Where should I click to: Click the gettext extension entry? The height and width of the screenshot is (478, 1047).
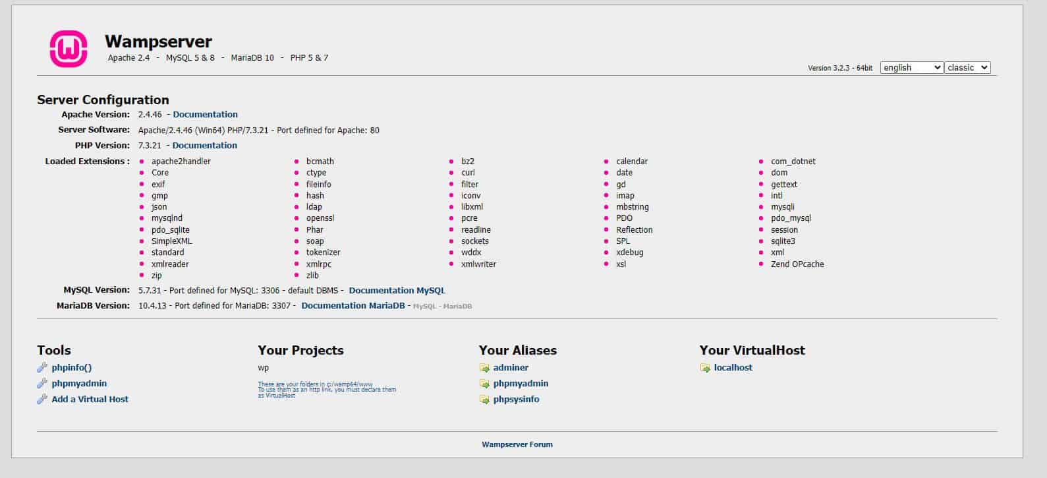[x=784, y=185]
